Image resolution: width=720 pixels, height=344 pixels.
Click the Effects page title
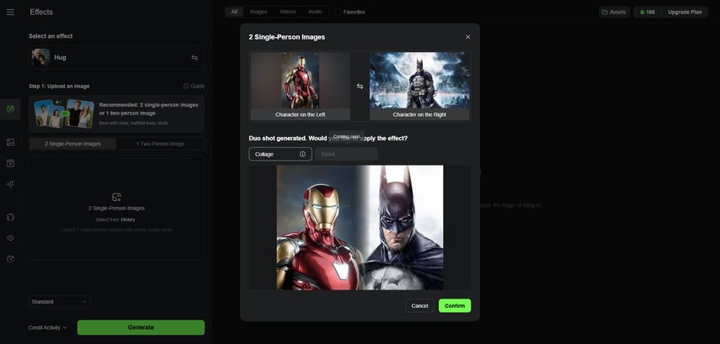point(41,12)
